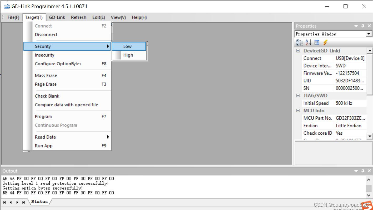The width and height of the screenshot is (373, 210).
Task: Click Output scrollbar down arrow
Action: pyautogui.click(x=369, y=195)
